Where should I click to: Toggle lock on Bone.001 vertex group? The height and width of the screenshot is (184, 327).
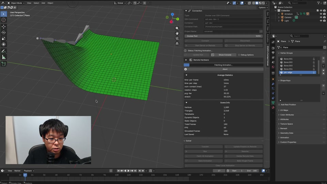coord(314,59)
